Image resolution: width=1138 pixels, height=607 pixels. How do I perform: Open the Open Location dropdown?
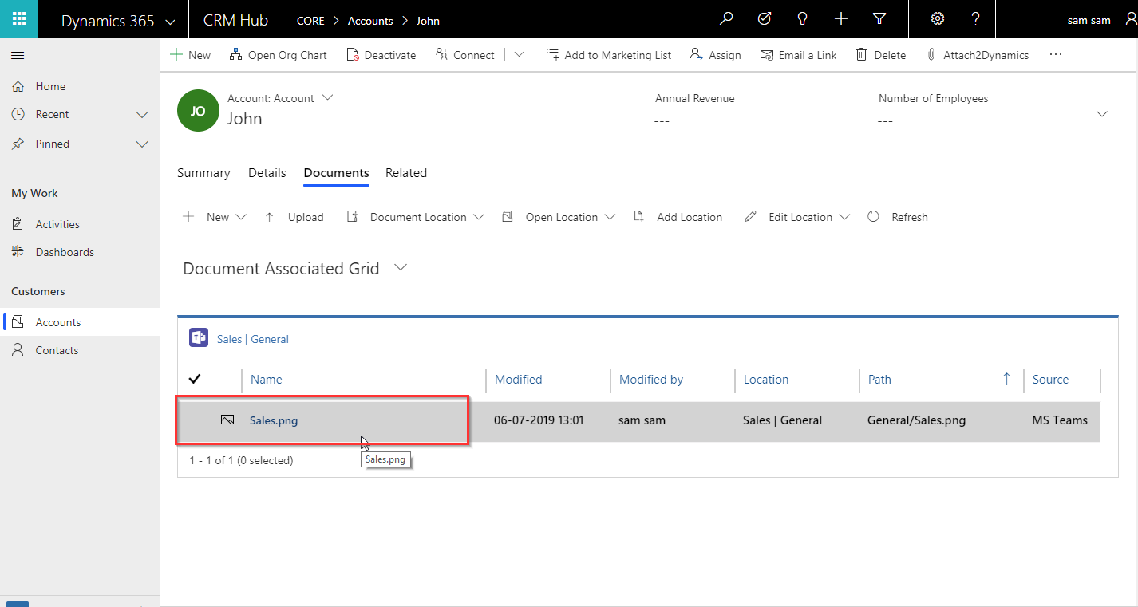click(559, 217)
